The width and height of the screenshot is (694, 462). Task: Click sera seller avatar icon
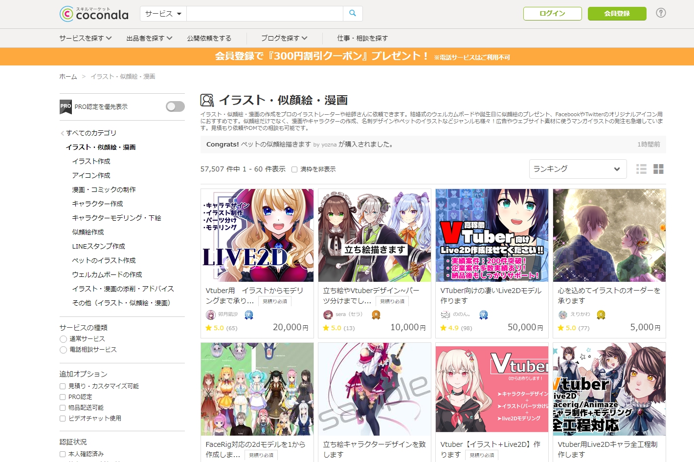click(328, 315)
